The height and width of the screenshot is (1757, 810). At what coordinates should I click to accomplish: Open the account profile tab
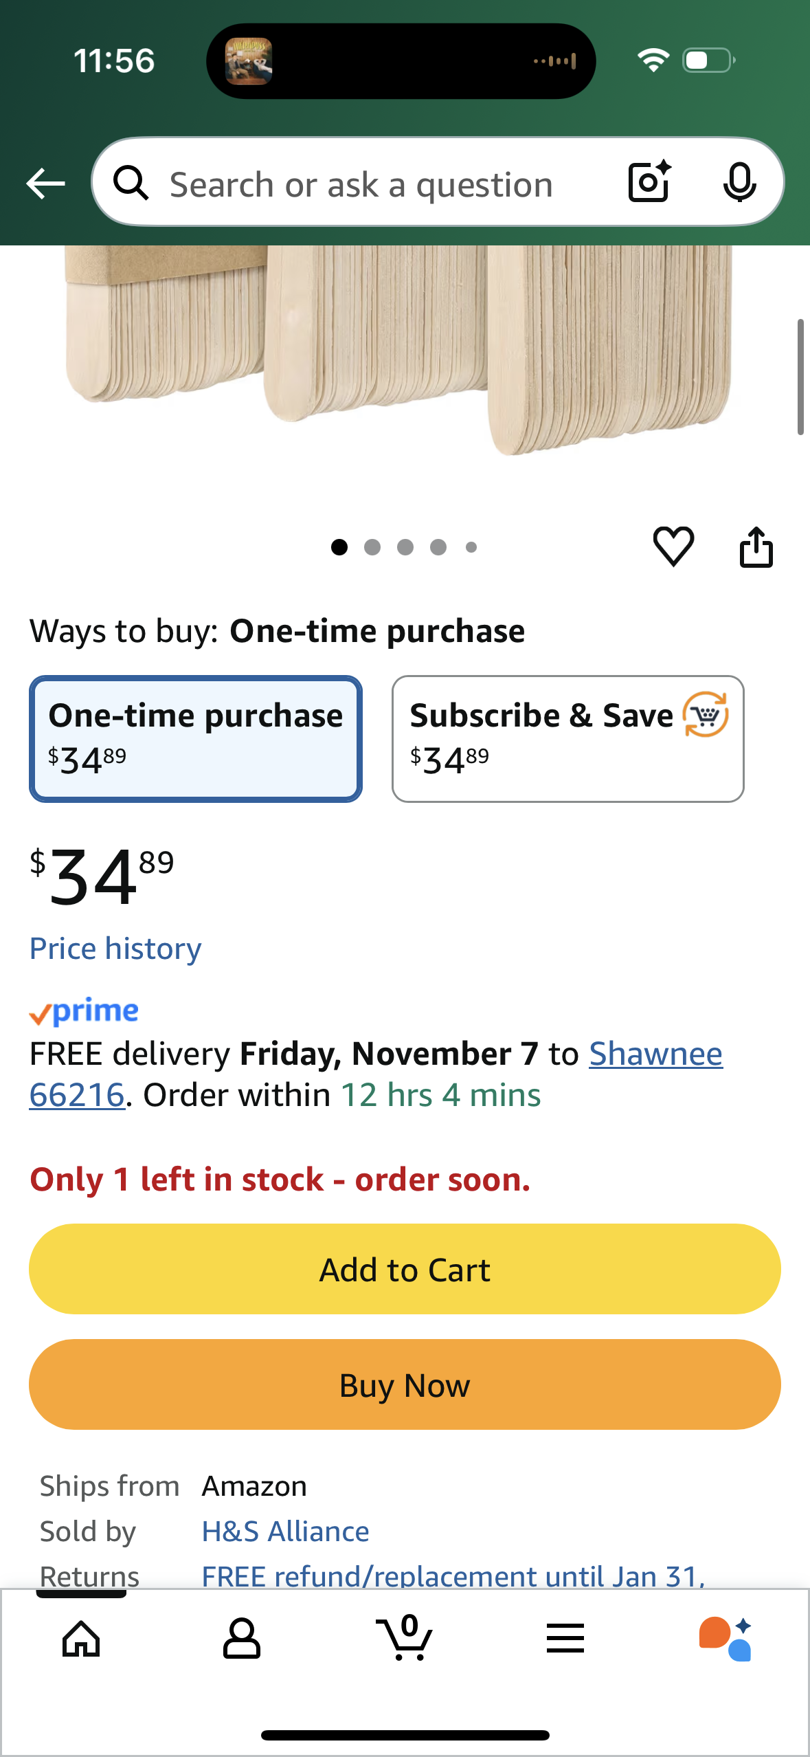(242, 1639)
